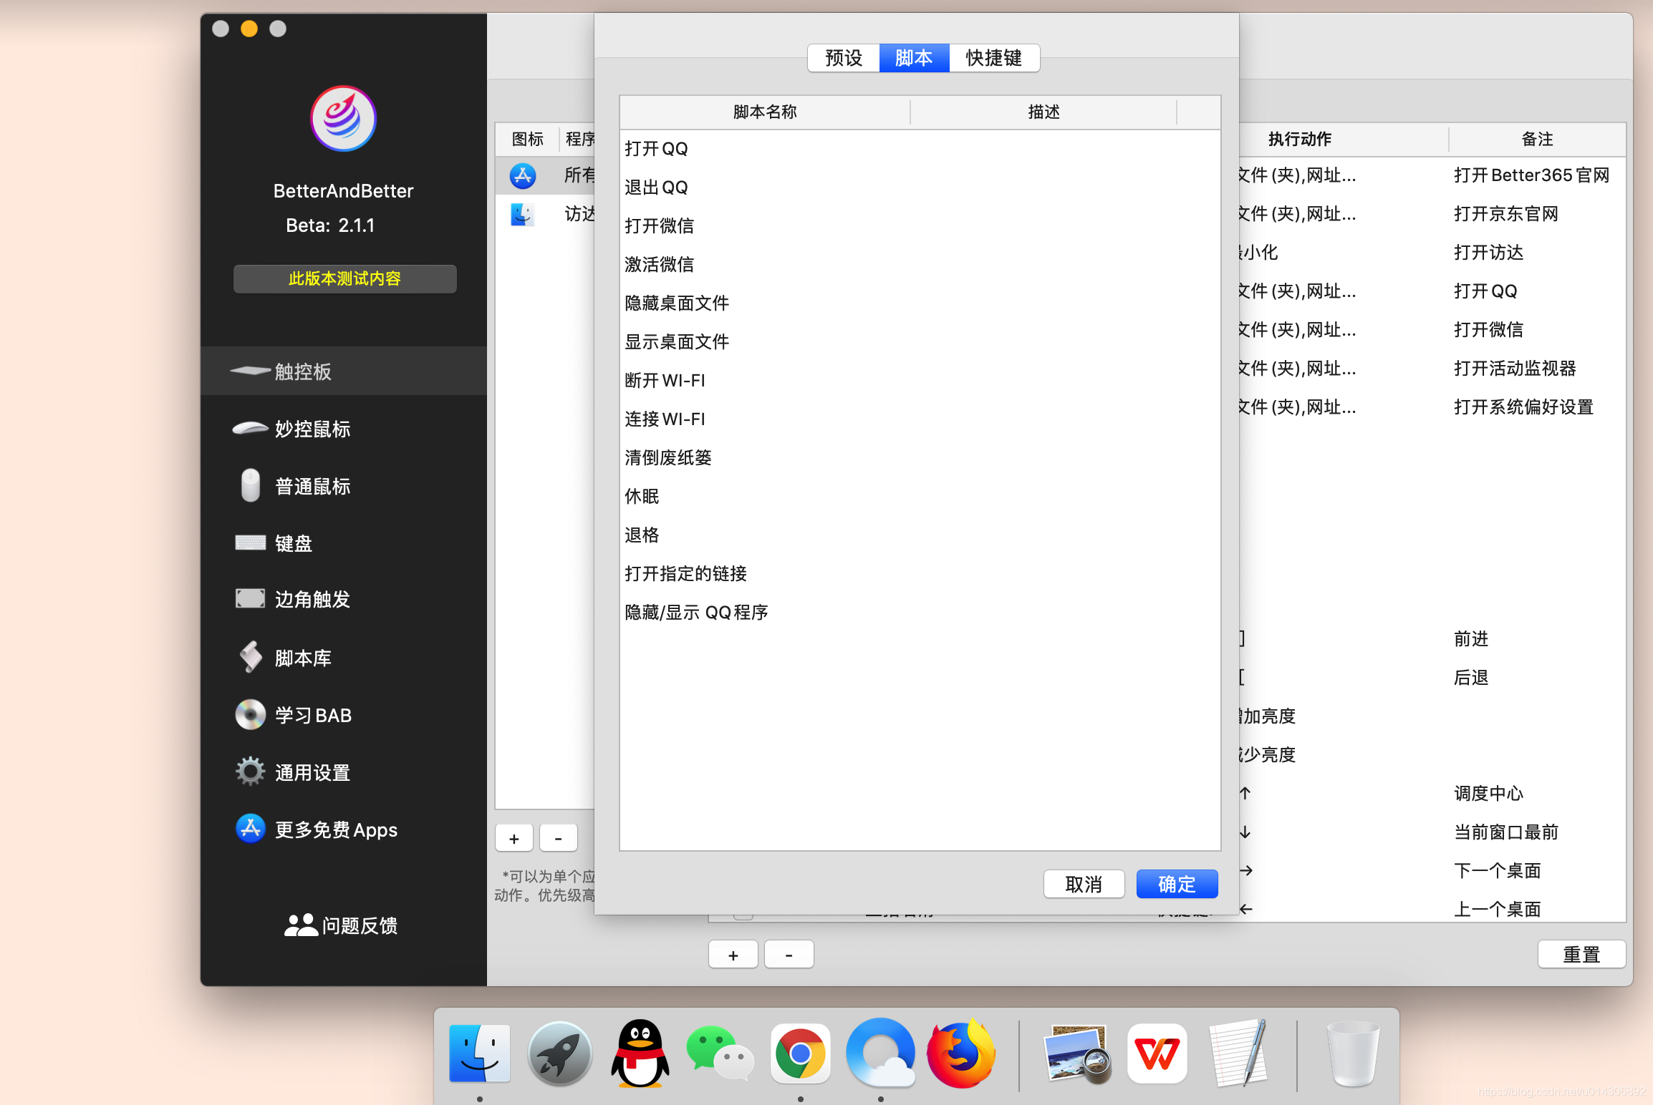The image size is (1653, 1105).
Task: Select the 打开指定的链接 script
Action: pyautogui.click(x=920, y=574)
